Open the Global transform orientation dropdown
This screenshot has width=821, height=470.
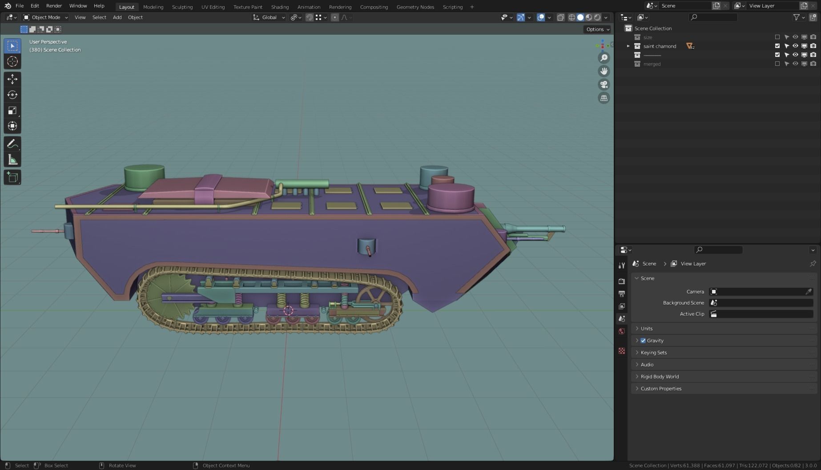click(x=269, y=17)
